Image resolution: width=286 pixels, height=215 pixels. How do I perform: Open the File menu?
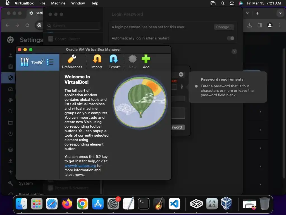coord(42,3)
